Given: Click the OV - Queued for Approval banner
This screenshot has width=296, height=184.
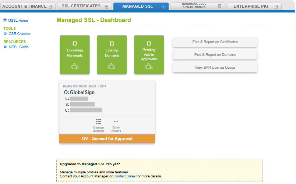Looking at the screenshot, I should click(107, 138).
